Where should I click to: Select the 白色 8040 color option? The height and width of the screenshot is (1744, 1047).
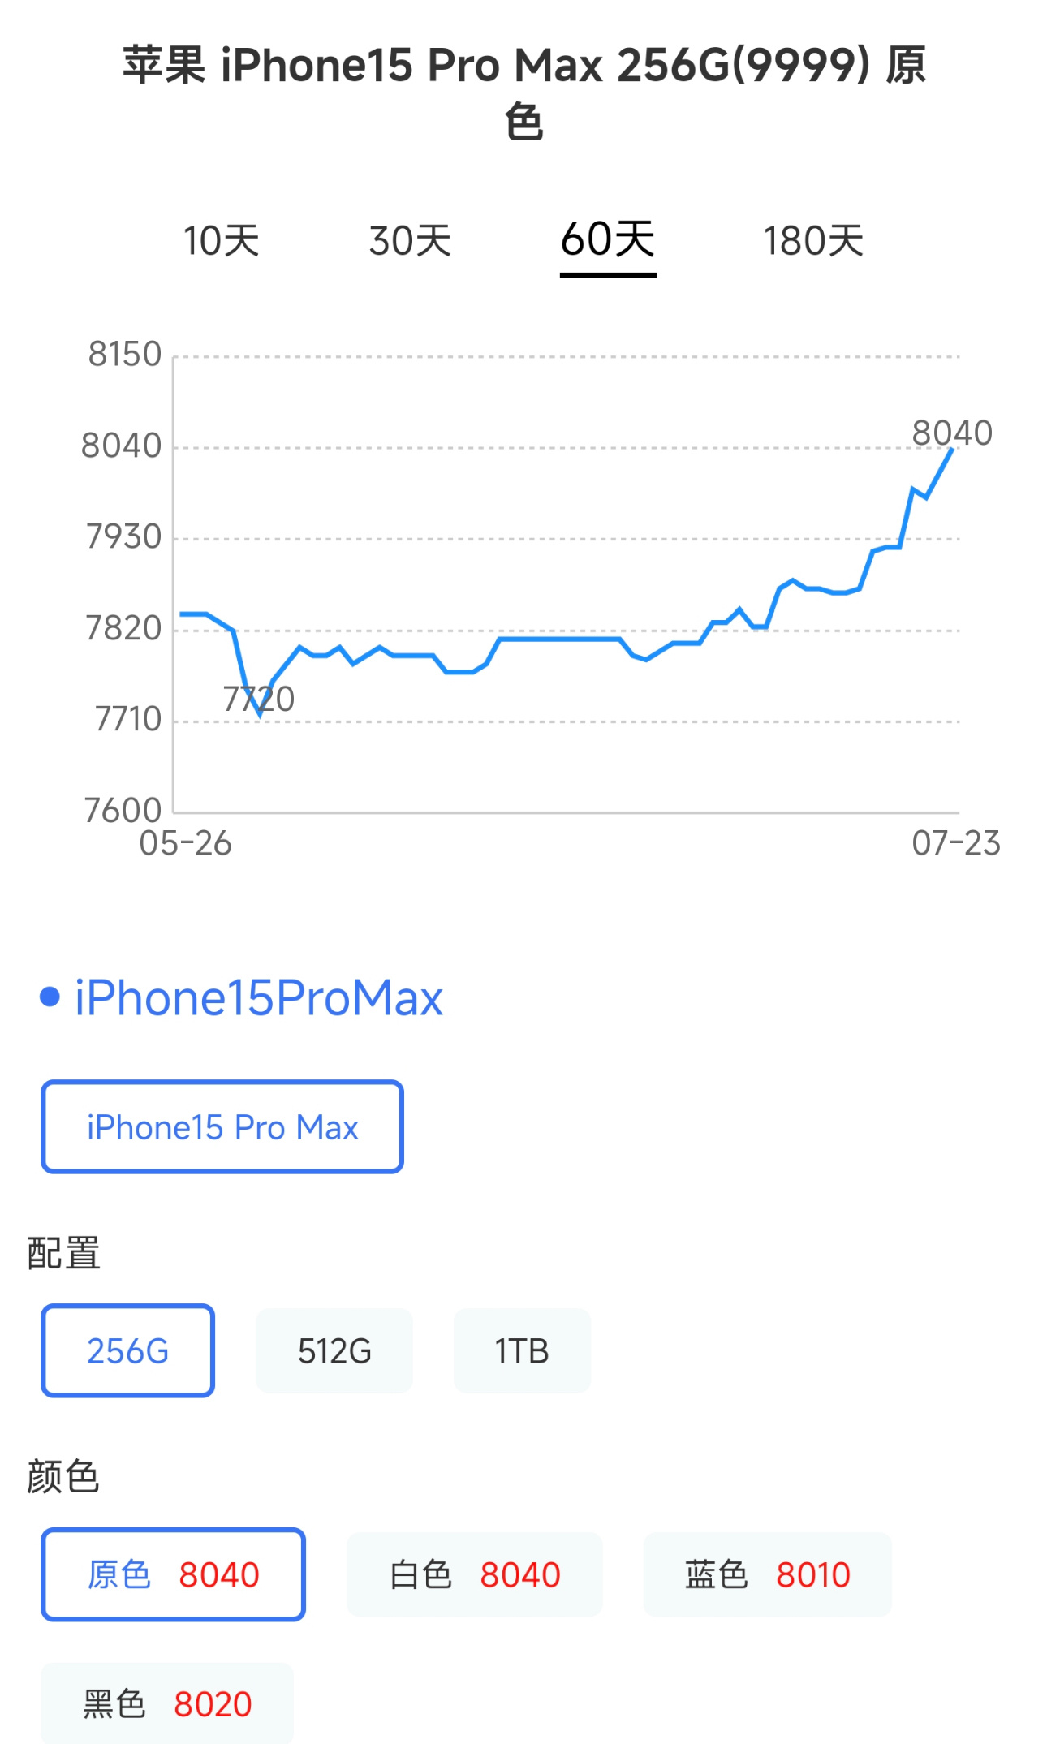474,1574
